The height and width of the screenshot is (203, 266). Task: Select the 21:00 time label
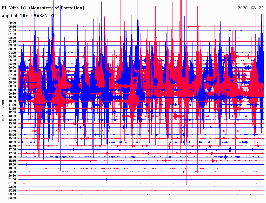(12, 179)
